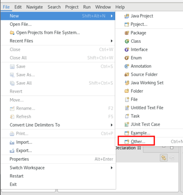
Task: Click the purple Interface icon
Action: (x=127, y=50)
